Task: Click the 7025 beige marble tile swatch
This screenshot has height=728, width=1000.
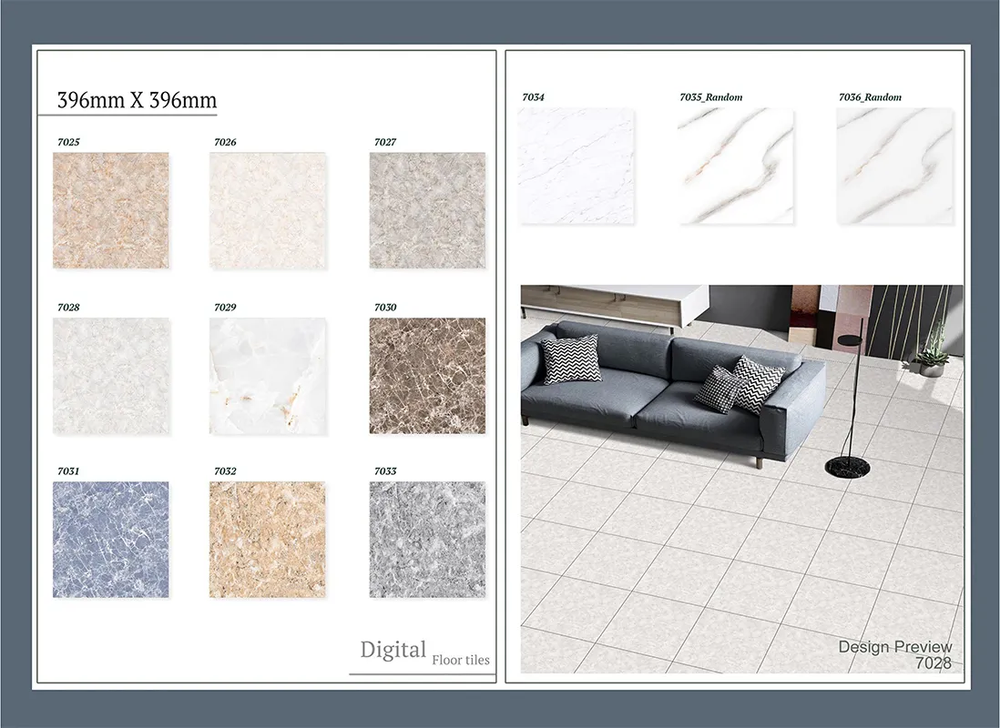Action: (110, 210)
